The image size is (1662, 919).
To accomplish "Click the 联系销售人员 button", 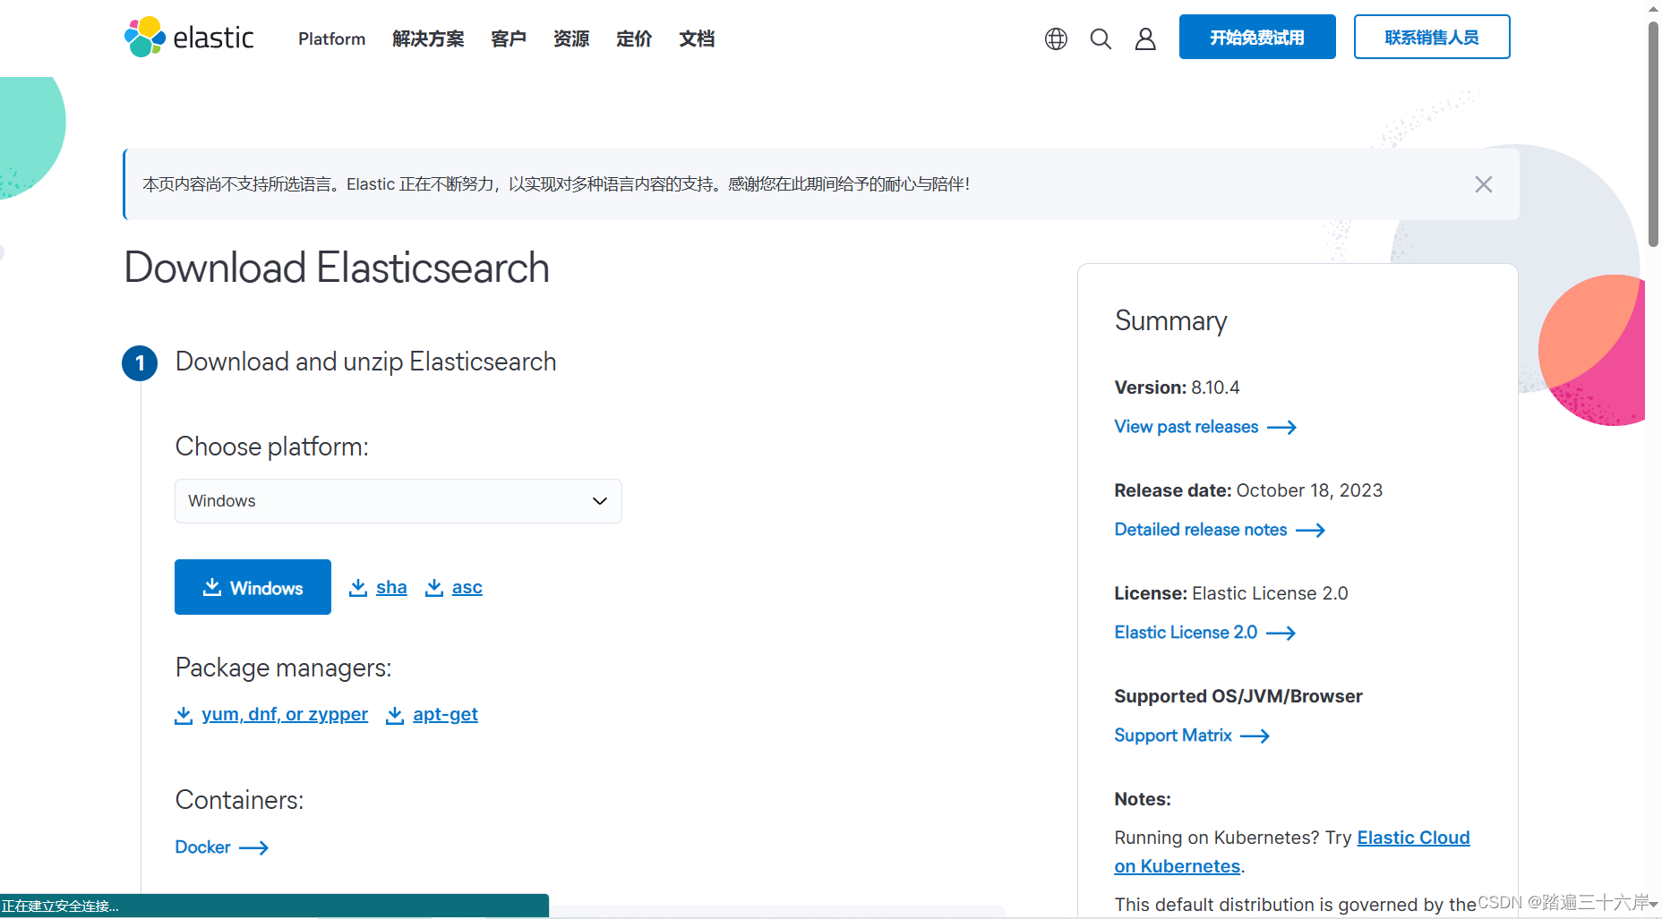I will [x=1432, y=37].
